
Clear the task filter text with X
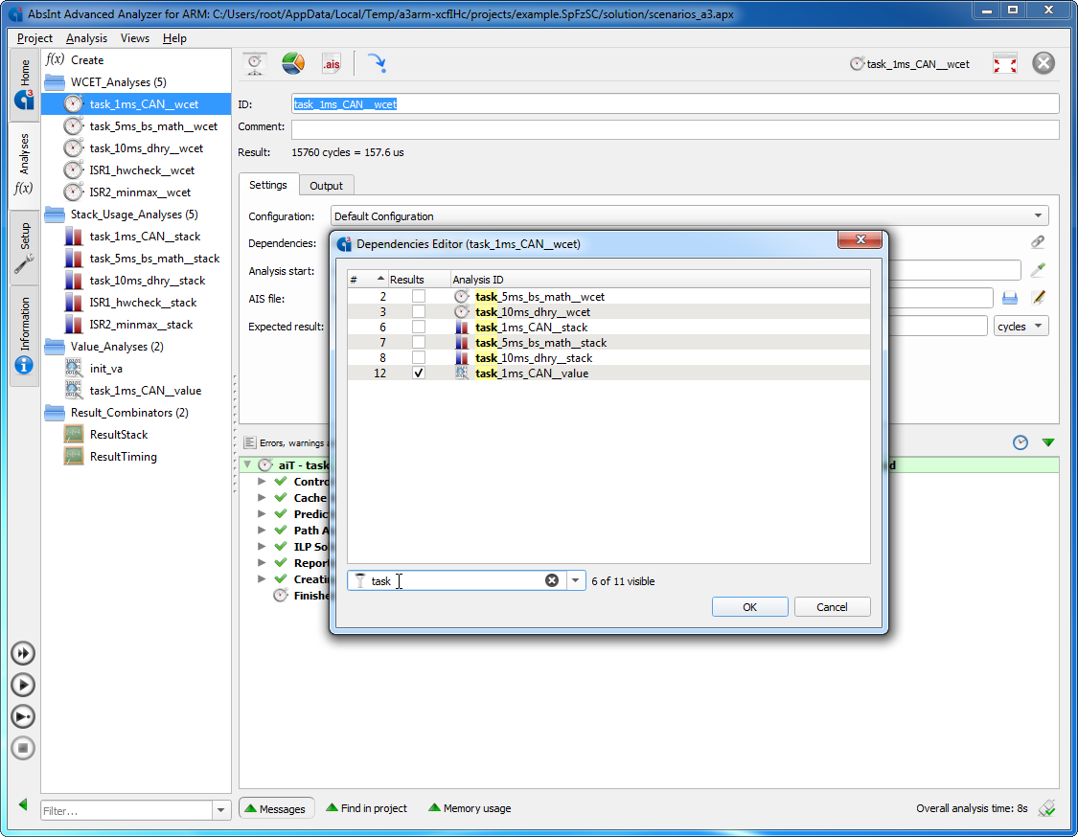click(x=551, y=580)
